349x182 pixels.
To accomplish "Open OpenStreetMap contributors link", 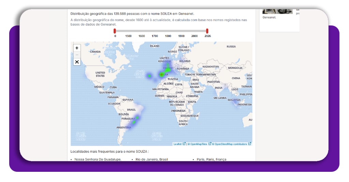I will pyautogui.click(x=229, y=144).
